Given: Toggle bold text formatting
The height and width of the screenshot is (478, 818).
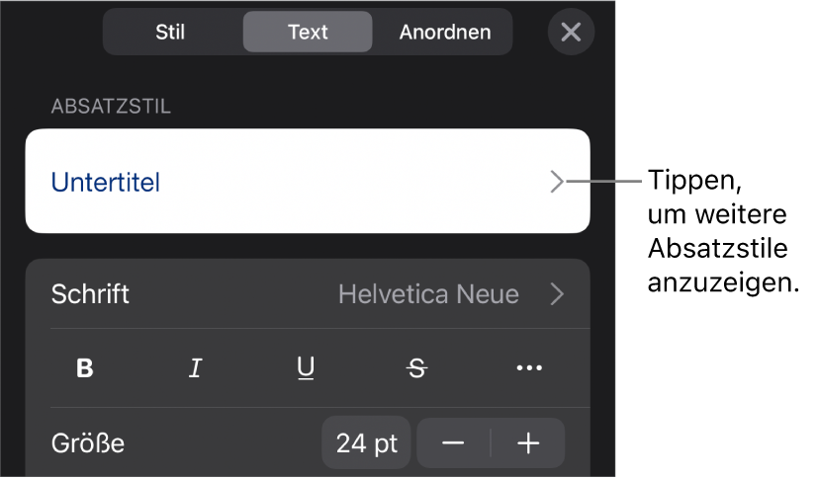Looking at the screenshot, I should (x=86, y=368).
